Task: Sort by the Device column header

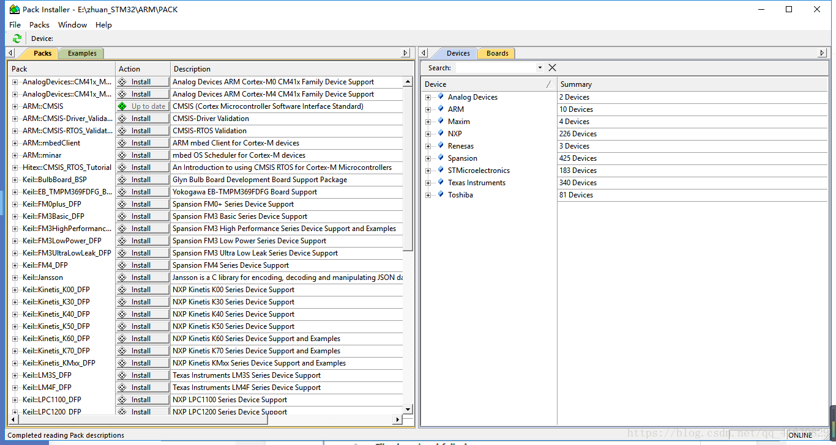Action: coord(488,84)
